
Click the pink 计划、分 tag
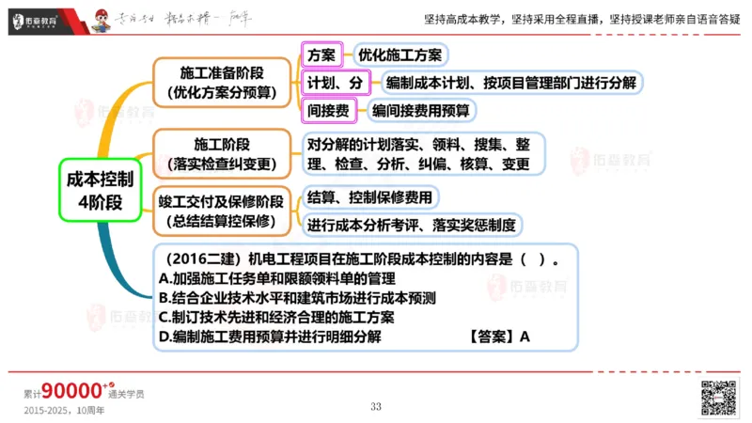point(336,83)
